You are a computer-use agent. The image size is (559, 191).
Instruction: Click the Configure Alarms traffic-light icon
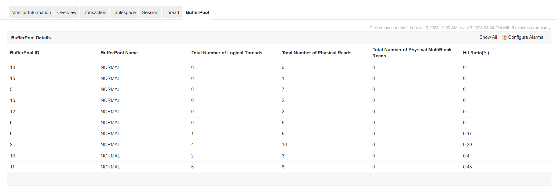(x=504, y=38)
